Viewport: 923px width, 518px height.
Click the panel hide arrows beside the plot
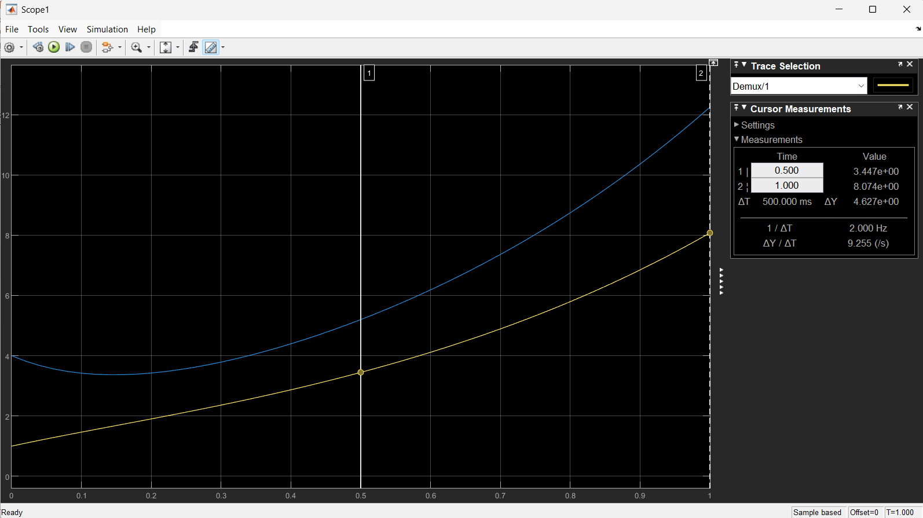pyautogui.click(x=721, y=281)
